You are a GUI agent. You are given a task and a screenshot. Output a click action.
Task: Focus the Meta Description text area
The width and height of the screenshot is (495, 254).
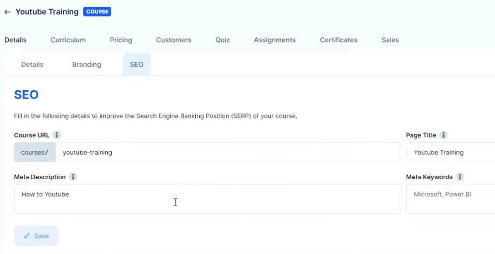(207, 198)
